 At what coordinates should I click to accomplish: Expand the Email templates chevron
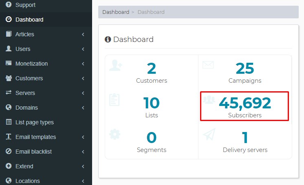pyautogui.click(x=83, y=137)
